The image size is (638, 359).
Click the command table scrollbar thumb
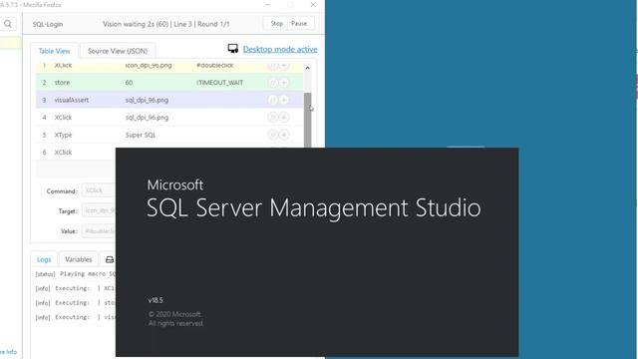pyautogui.click(x=308, y=120)
